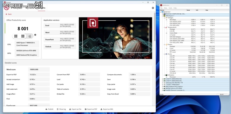Select the CPU VDDCR_VDD sensor row
Viewport: 231px width, 114px height.
pyautogui.click(x=195, y=22)
